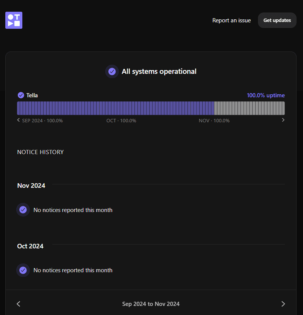Click the check icon beside Tella
Screen dimensions: 303x315
pos(21,95)
